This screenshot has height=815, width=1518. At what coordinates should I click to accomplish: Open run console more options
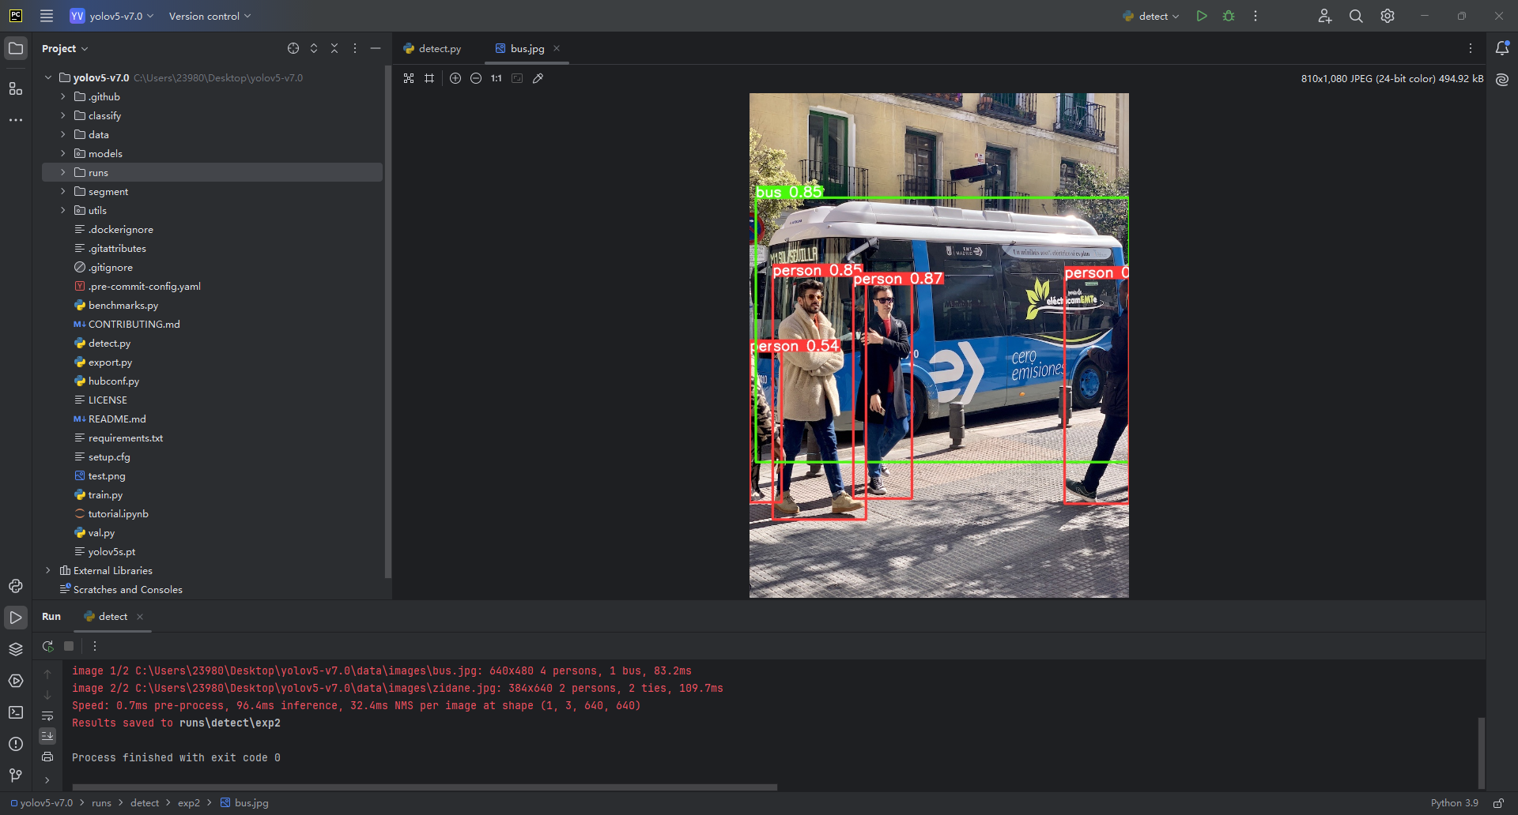(x=95, y=646)
